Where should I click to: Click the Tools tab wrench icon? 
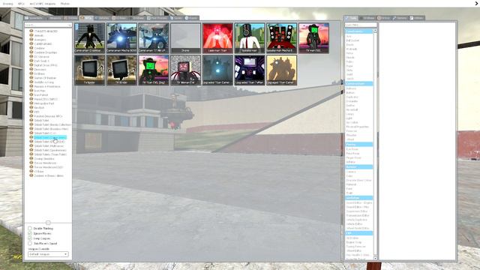[x=347, y=18]
